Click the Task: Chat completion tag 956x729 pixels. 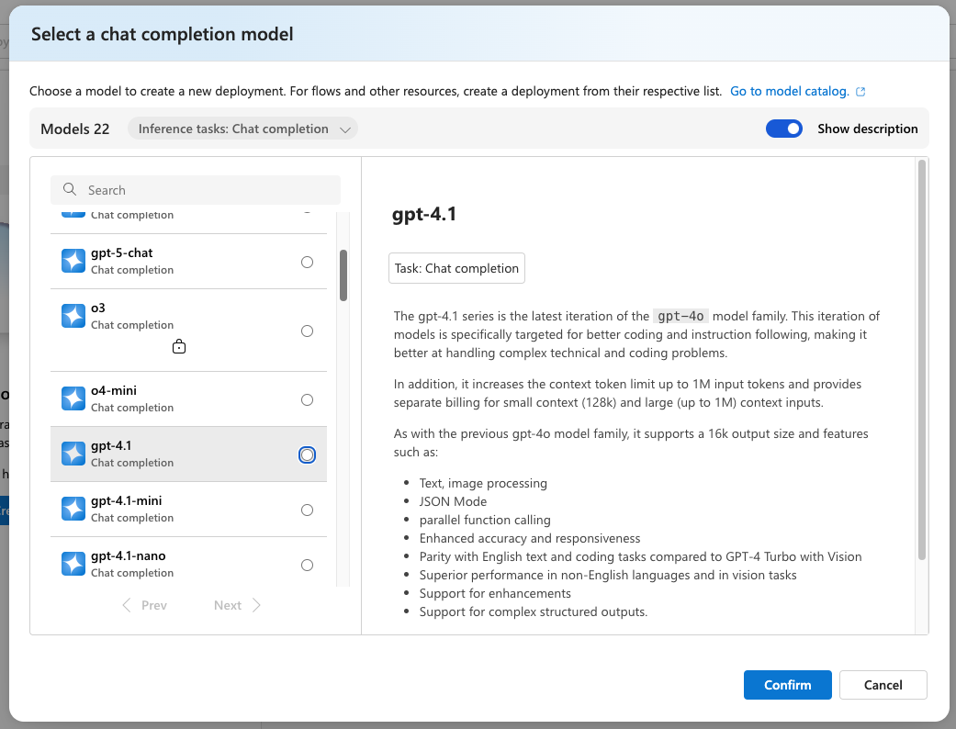click(456, 268)
